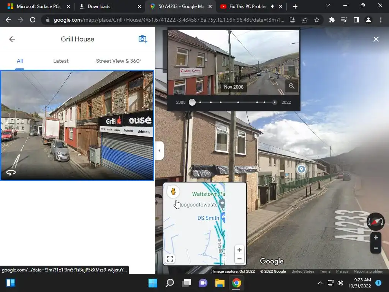Click the Wattstown Park label on map
389x292 pixels.
(x=209, y=194)
